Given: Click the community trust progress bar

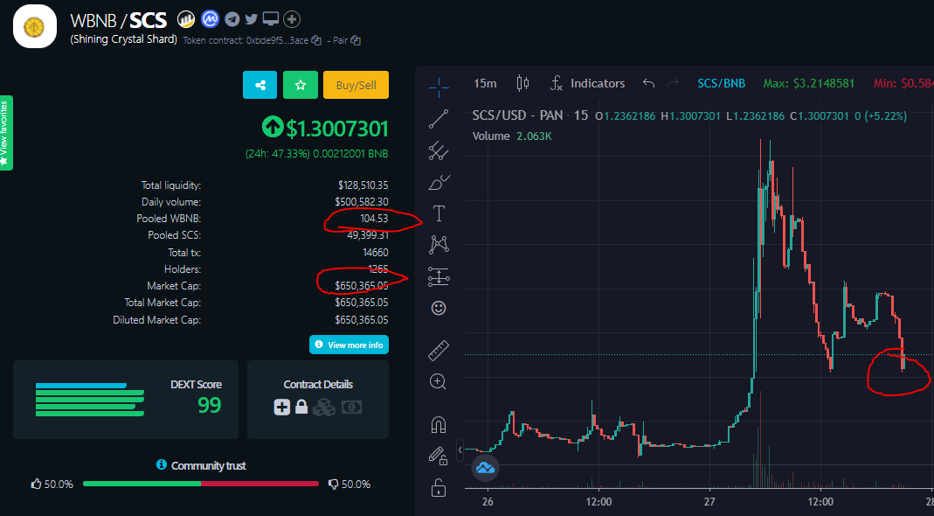Looking at the screenshot, I should point(201,484).
